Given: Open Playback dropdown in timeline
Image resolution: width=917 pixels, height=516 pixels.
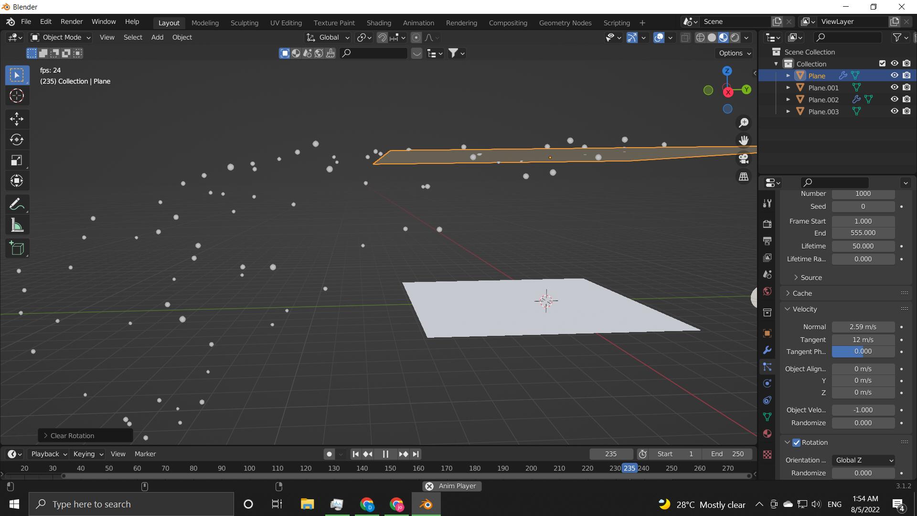Looking at the screenshot, I should click(x=48, y=454).
